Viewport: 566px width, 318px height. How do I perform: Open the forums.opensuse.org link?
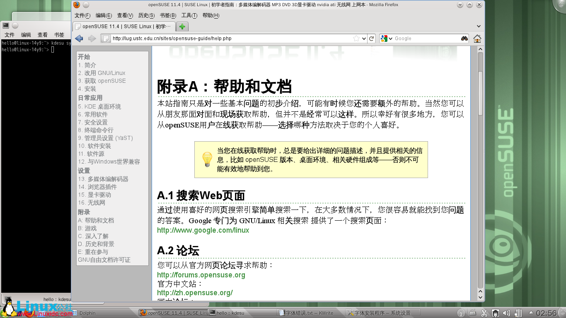click(x=201, y=275)
